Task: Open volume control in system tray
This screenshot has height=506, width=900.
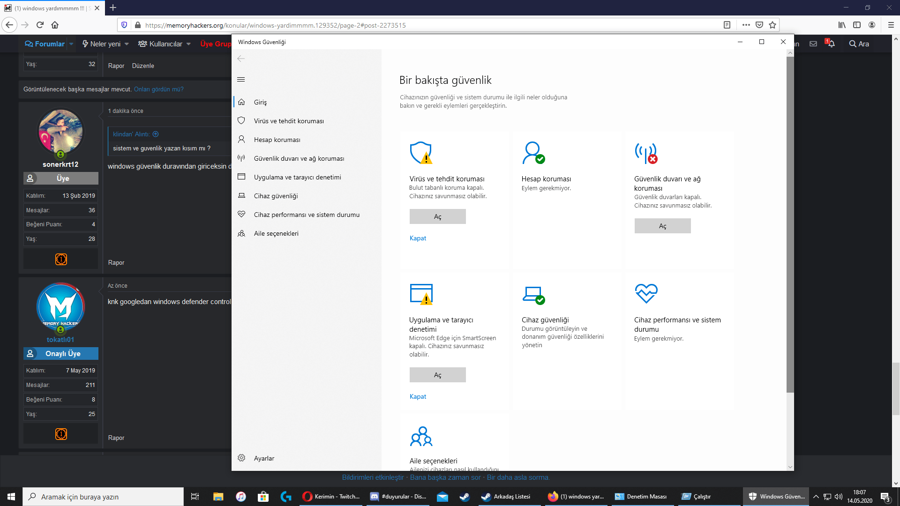Action: (839, 497)
